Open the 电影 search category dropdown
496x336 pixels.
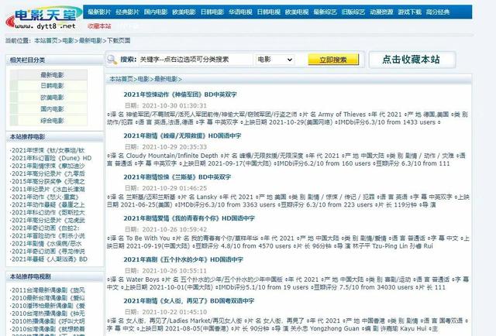coord(275,60)
